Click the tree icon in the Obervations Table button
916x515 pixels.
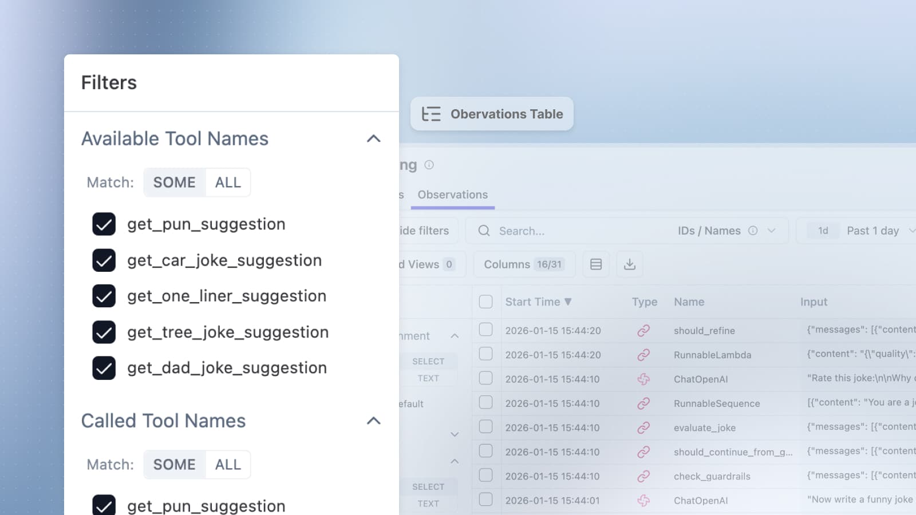[x=431, y=114]
